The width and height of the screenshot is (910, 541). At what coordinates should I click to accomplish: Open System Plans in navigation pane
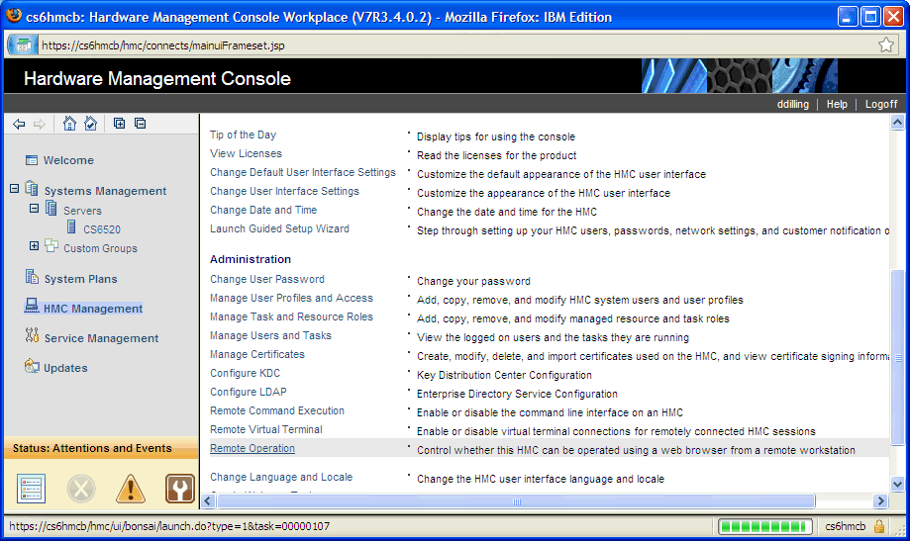click(x=80, y=280)
